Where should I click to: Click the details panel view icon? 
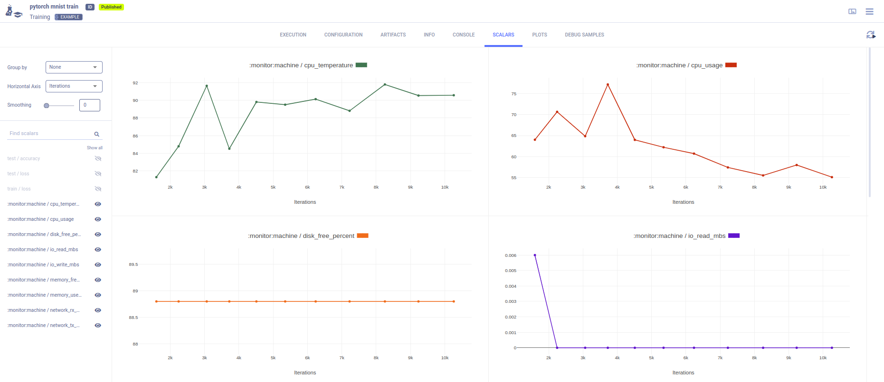852,11
